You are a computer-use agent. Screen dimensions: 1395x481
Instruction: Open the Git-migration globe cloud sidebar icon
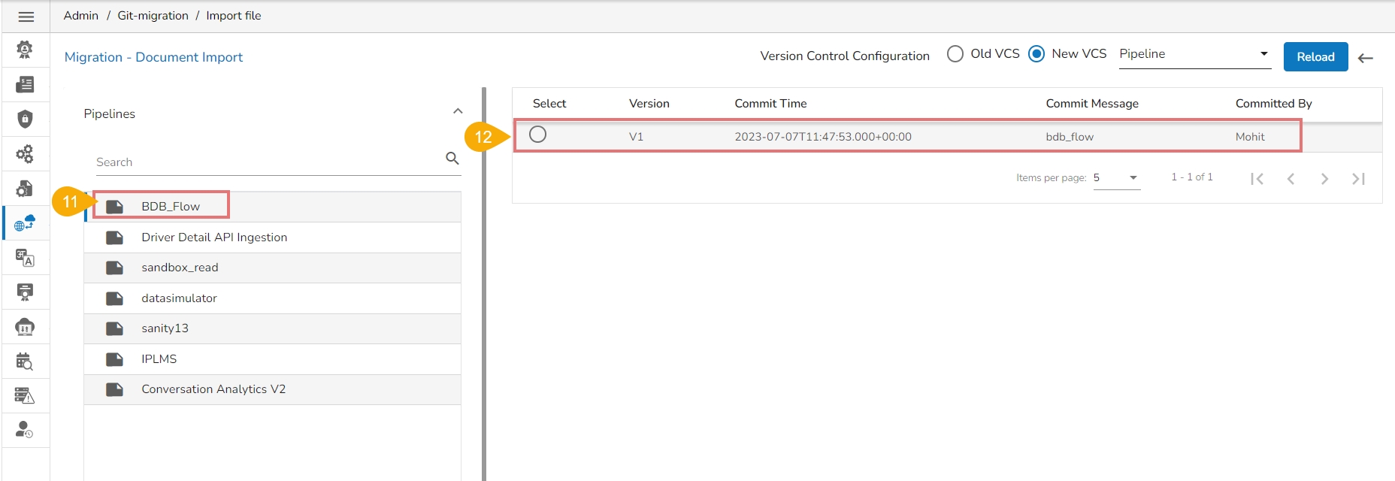click(25, 223)
